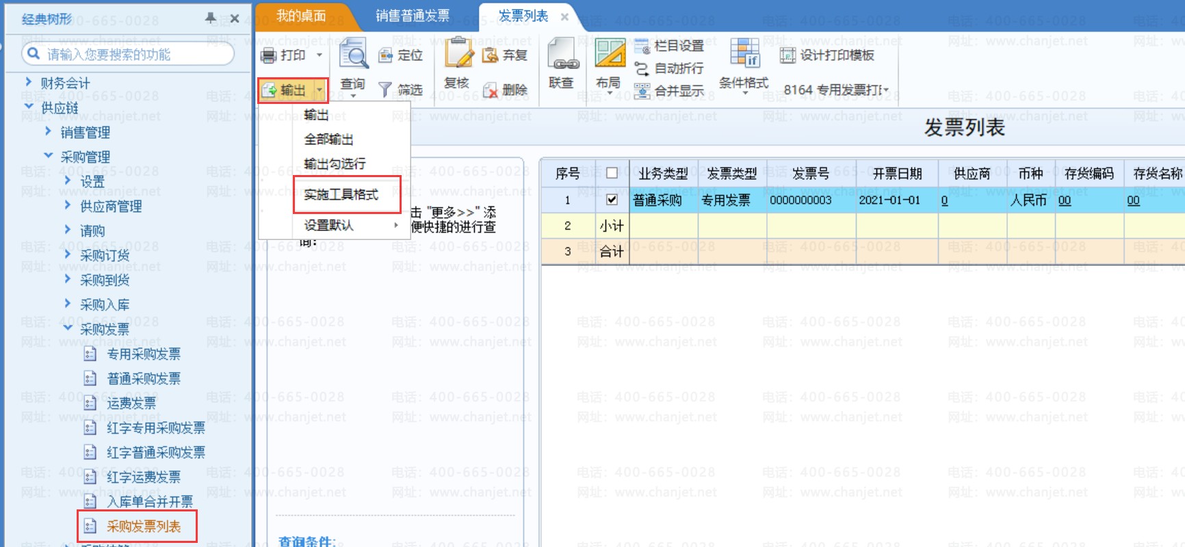Open the 输出 dropdown arrow
1185x547 pixels.
tap(320, 90)
